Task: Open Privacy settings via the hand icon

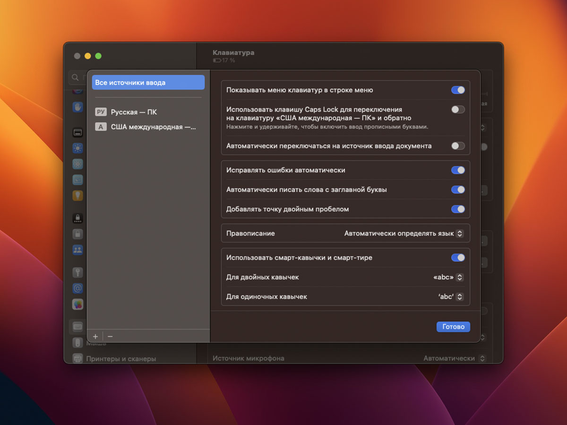Action: pos(77,107)
